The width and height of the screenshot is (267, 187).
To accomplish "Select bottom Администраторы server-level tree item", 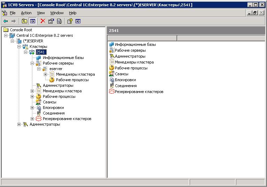I will point(45,125).
